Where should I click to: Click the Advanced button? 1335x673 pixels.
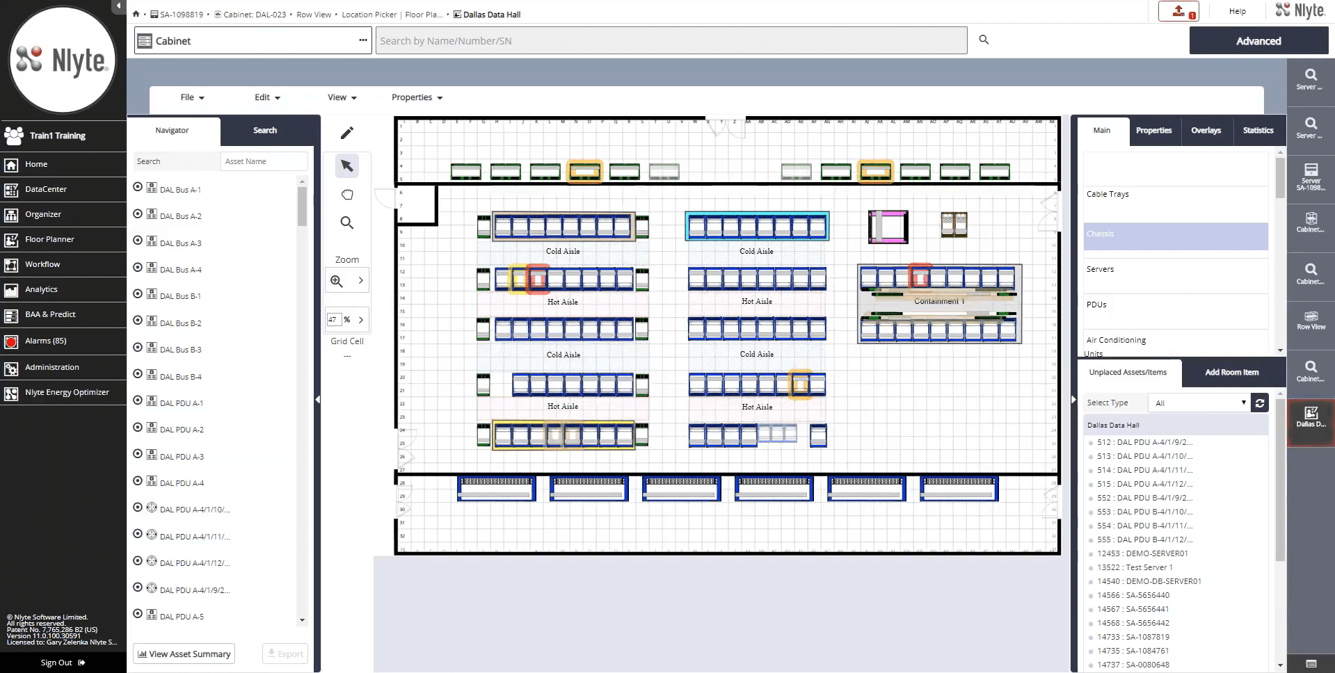pos(1258,41)
